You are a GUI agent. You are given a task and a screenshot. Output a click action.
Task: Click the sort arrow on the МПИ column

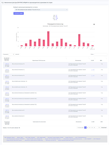(106, 58)
